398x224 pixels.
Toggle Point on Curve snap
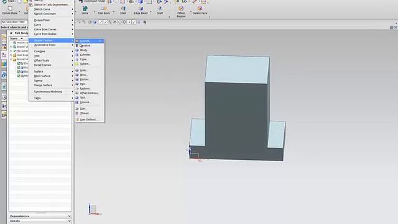[134, 22]
